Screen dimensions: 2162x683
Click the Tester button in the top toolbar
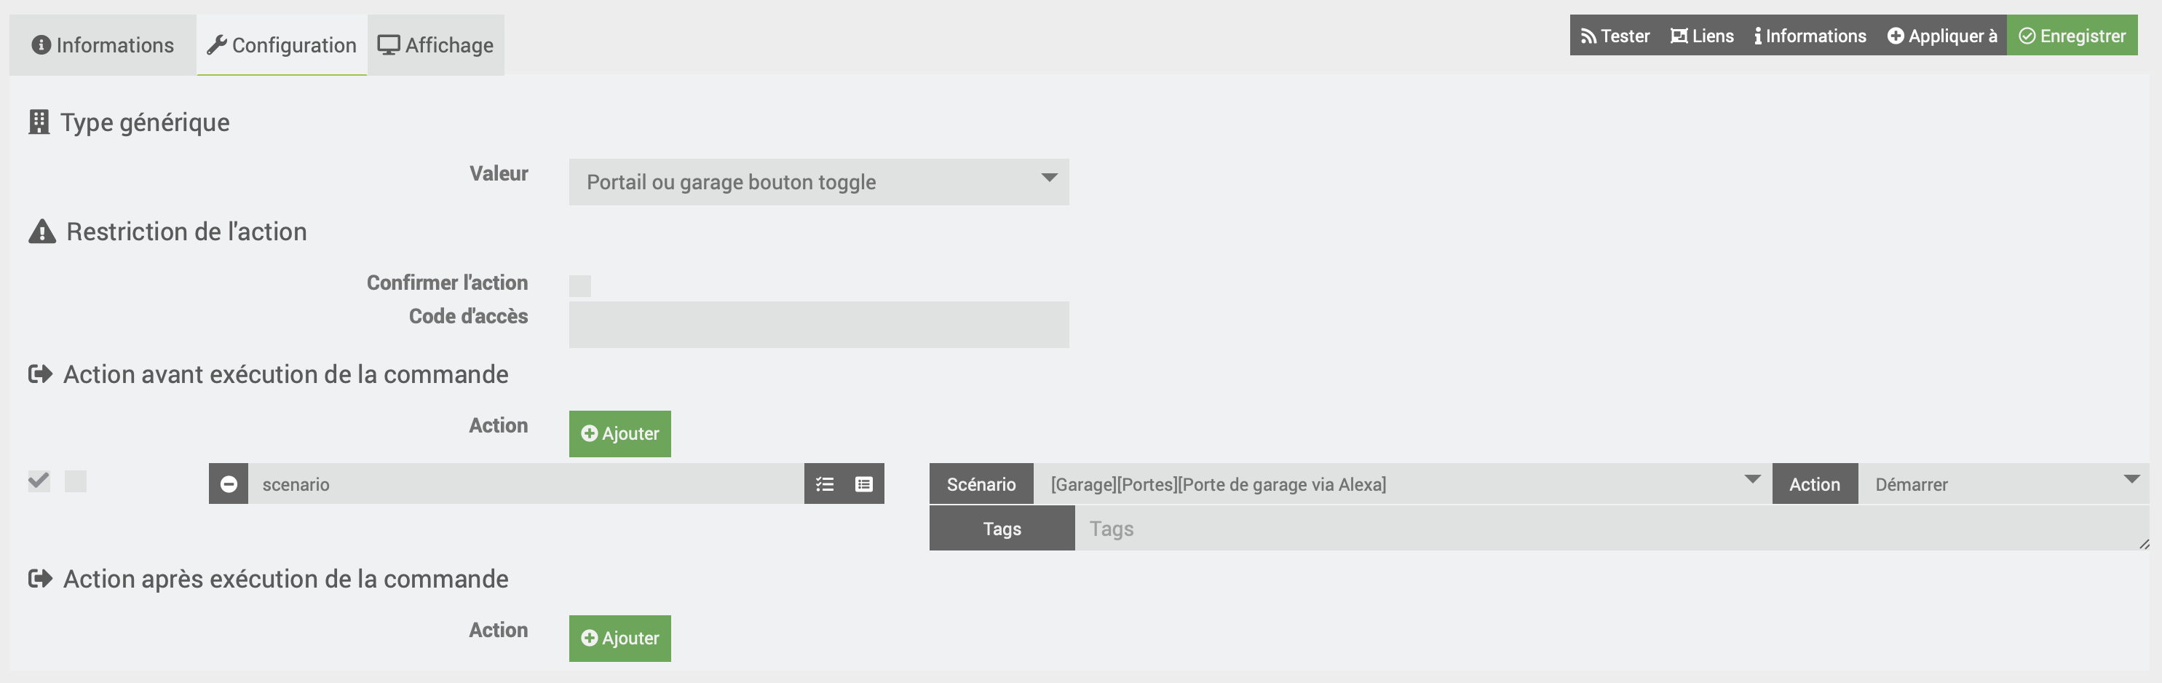point(1615,36)
